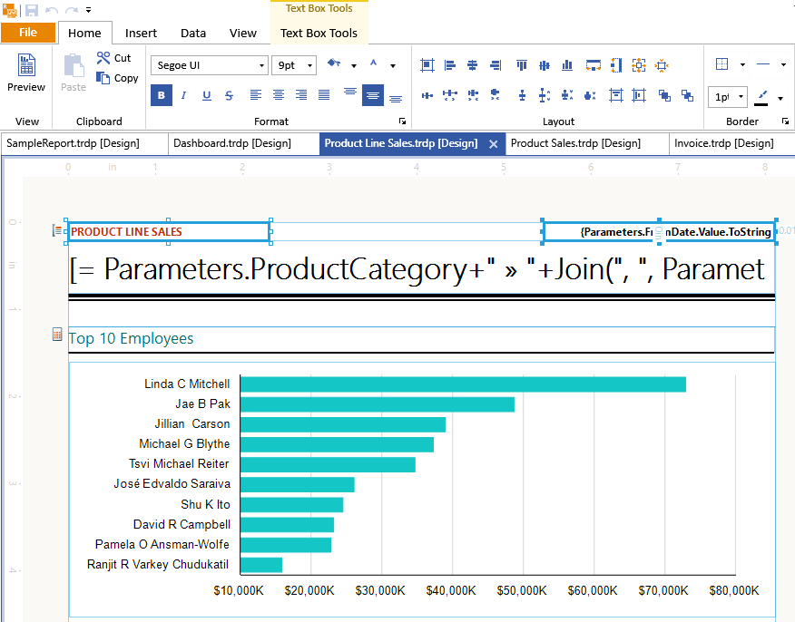Undo the last action

point(51,10)
